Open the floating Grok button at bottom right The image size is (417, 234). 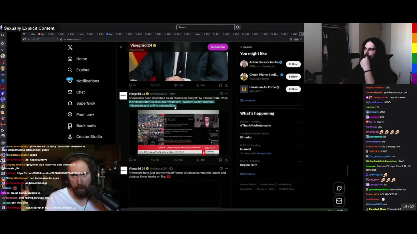coord(339,188)
